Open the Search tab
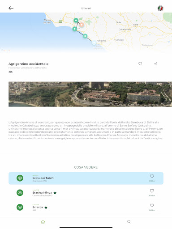 coord(129,222)
